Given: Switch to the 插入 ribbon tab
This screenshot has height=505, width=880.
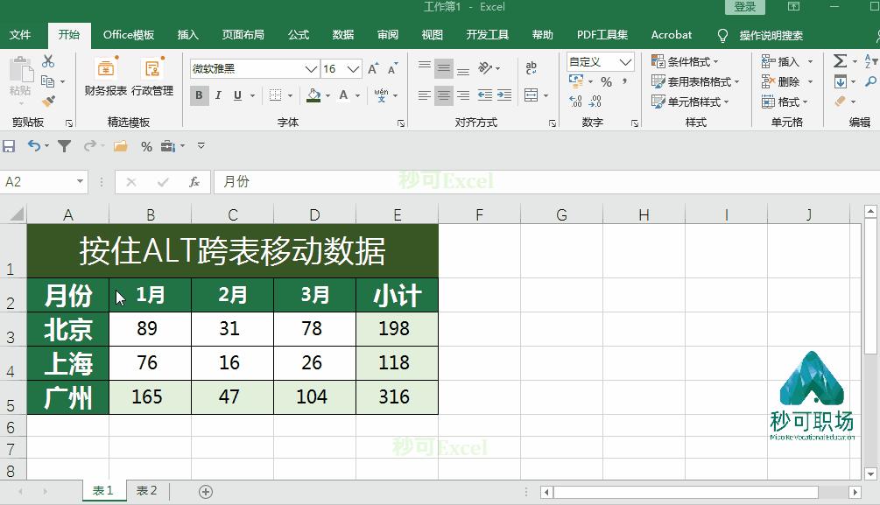Looking at the screenshot, I should pyautogui.click(x=188, y=35).
